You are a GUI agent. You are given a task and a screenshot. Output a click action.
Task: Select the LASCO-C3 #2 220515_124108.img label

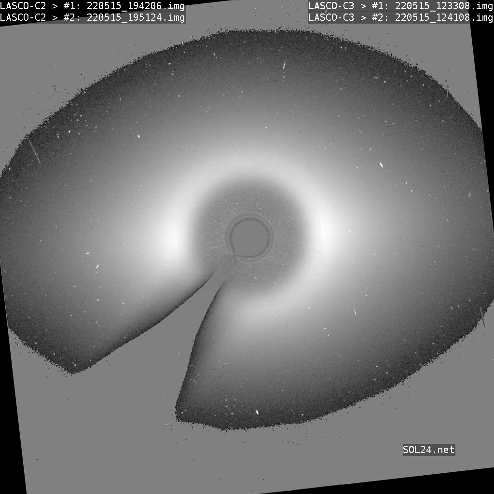click(x=400, y=17)
